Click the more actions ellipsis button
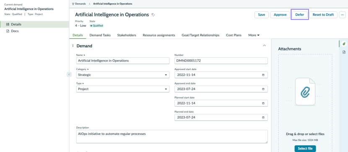Viewport: 348px width, 152px height. [342, 15]
